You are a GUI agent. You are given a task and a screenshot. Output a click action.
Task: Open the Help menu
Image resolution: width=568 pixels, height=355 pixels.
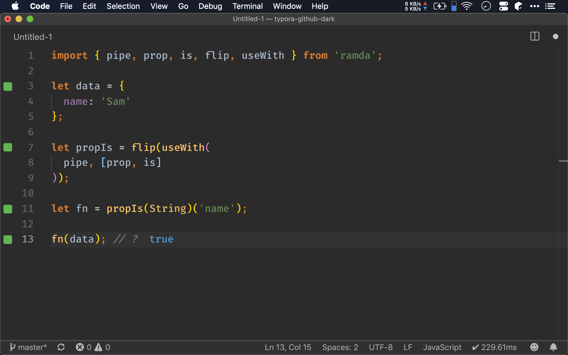(320, 6)
